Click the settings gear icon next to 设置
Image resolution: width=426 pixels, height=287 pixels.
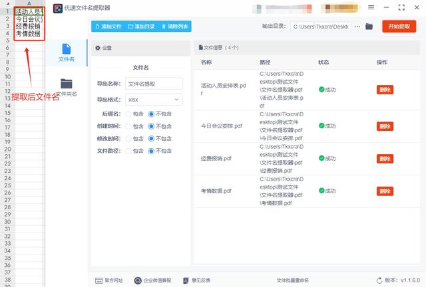98,48
